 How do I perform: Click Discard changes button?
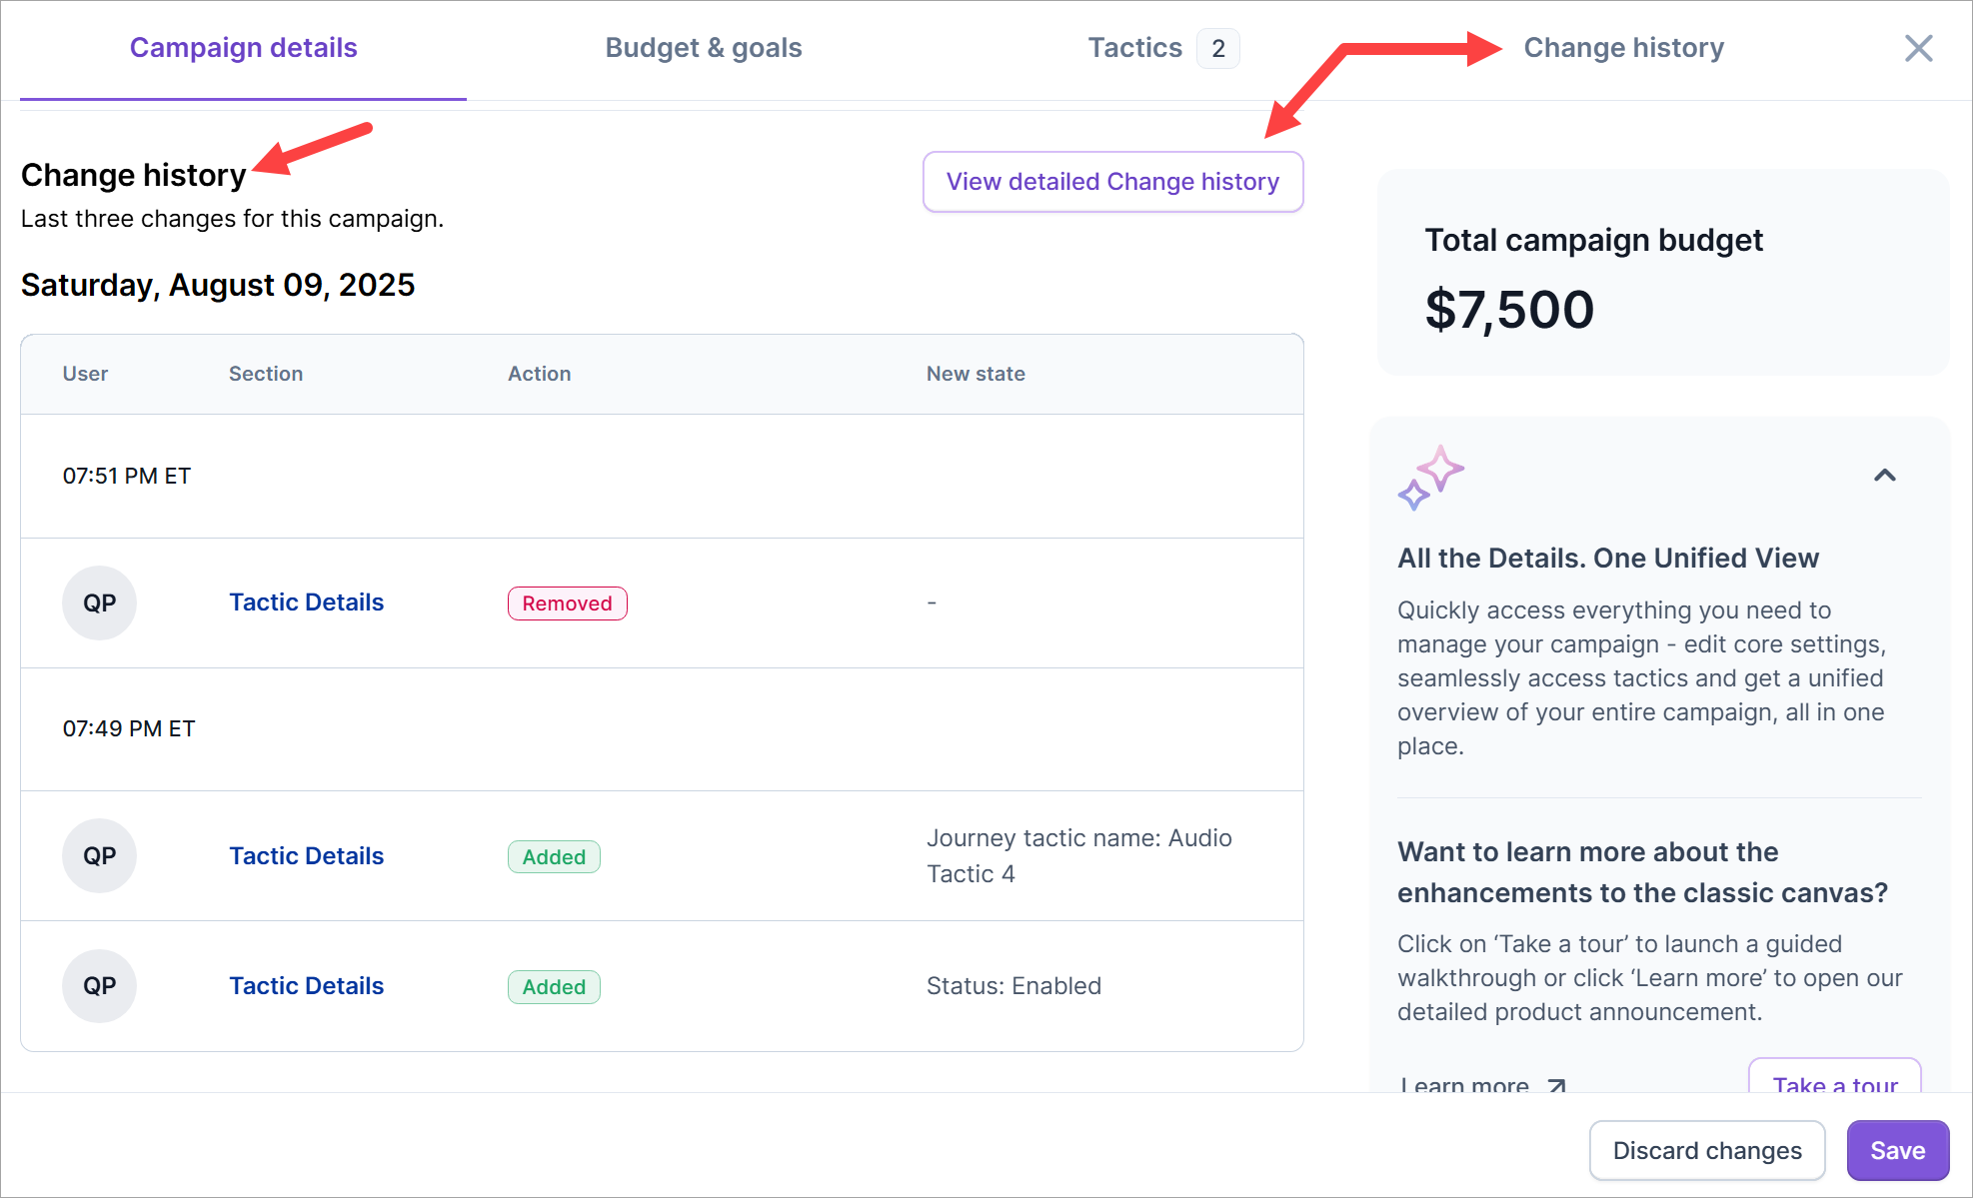(1706, 1151)
